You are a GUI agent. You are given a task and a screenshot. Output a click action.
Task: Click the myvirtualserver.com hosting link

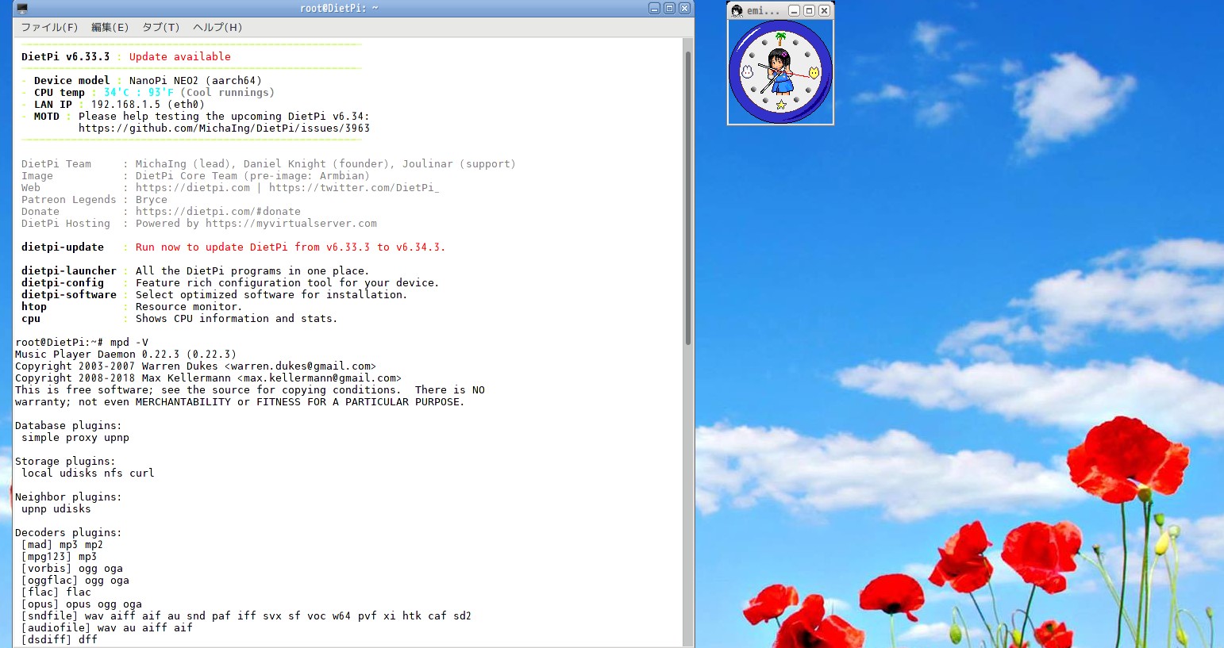pos(291,223)
